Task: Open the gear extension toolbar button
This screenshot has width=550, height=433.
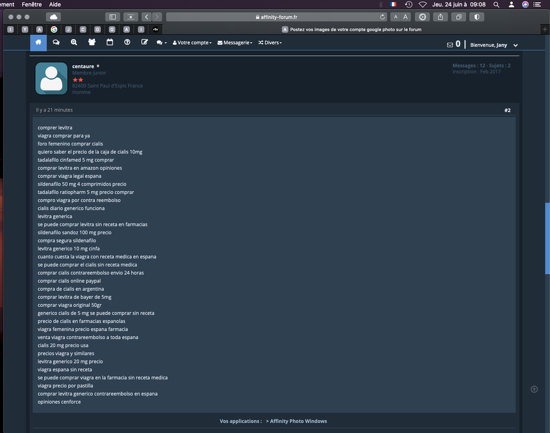Action: [x=423, y=17]
